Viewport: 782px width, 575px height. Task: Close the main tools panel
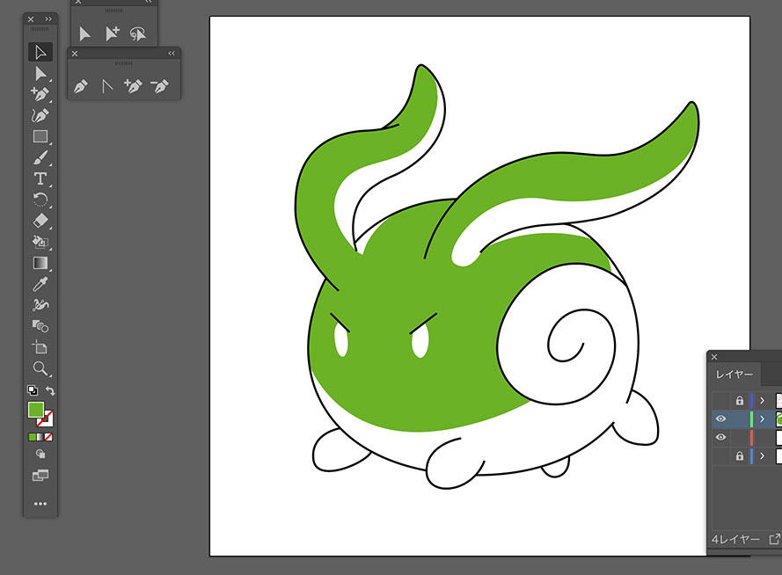[x=31, y=19]
